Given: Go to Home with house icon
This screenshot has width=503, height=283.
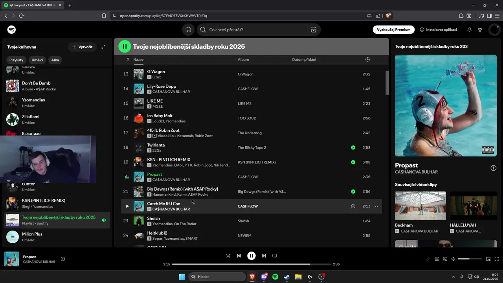Looking at the screenshot, I should coord(188,29).
